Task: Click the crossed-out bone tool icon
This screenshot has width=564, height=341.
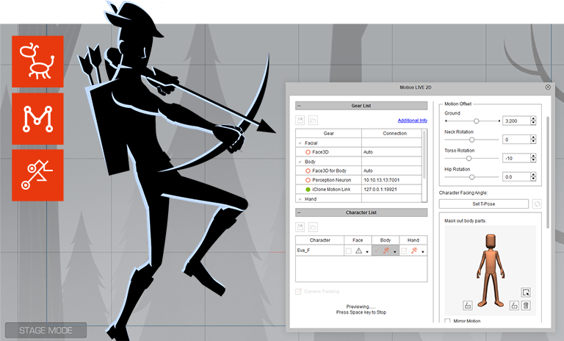Action: (x=37, y=175)
